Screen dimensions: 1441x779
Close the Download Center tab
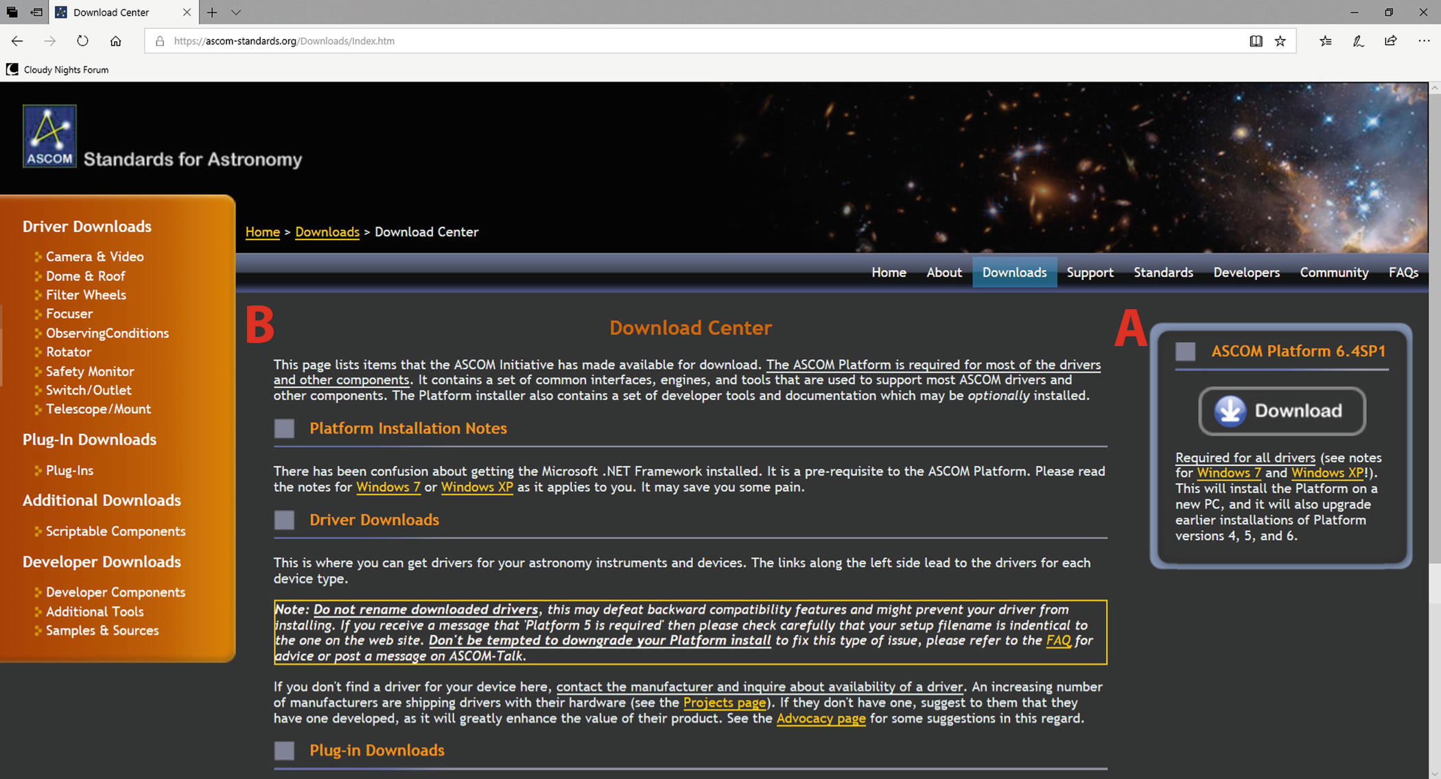(x=187, y=12)
